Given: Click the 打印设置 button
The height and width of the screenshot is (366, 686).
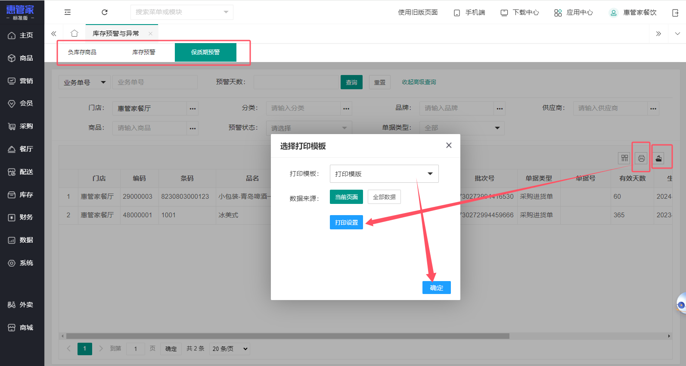Looking at the screenshot, I should tap(346, 222).
